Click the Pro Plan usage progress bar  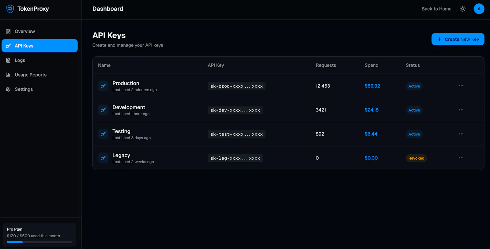tap(40, 242)
